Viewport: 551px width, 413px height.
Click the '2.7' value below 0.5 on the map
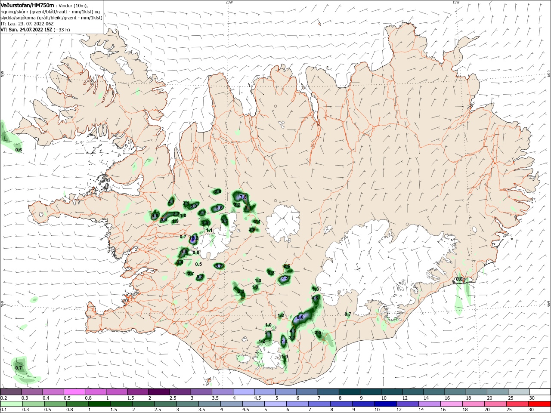tap(191, 274)
